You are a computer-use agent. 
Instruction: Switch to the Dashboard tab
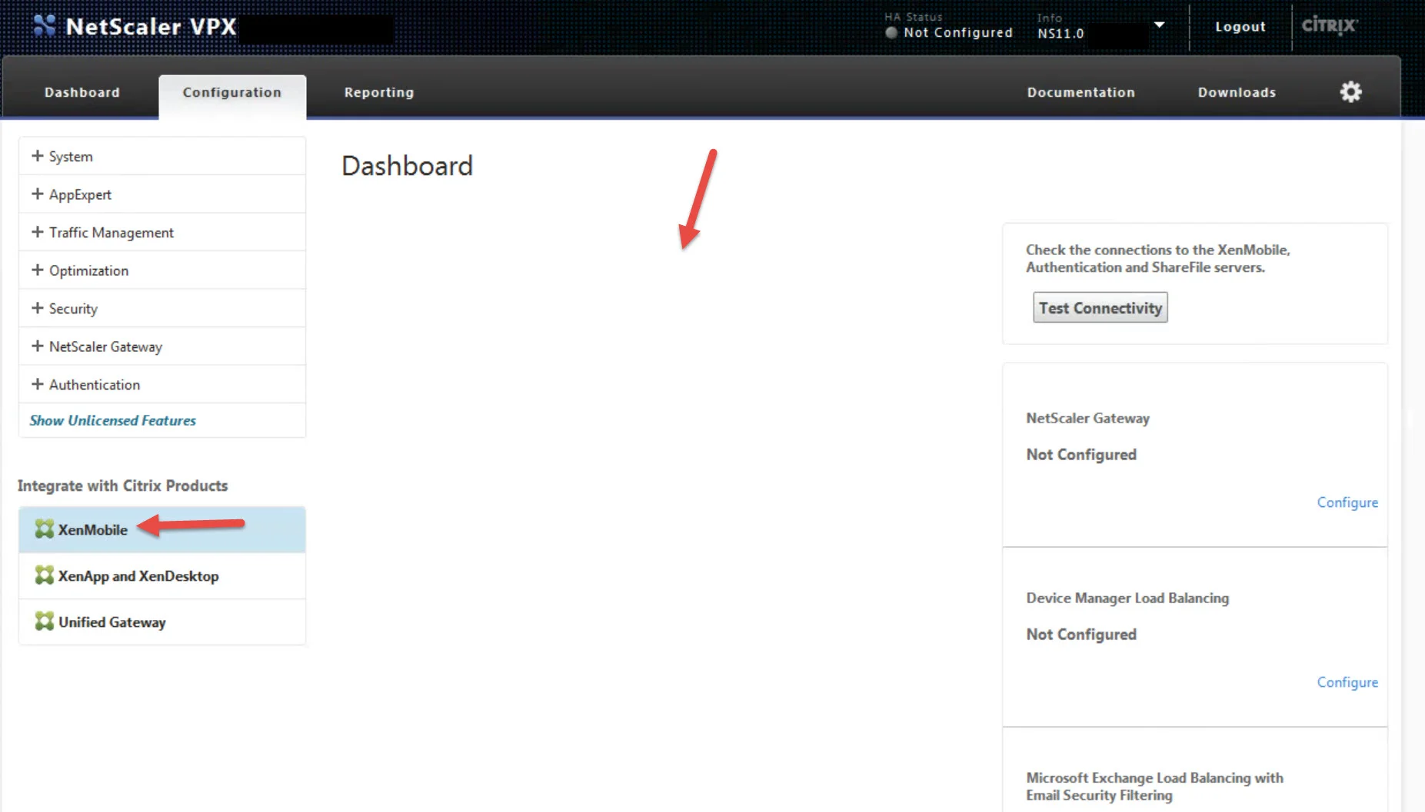[x=82, y=92]
